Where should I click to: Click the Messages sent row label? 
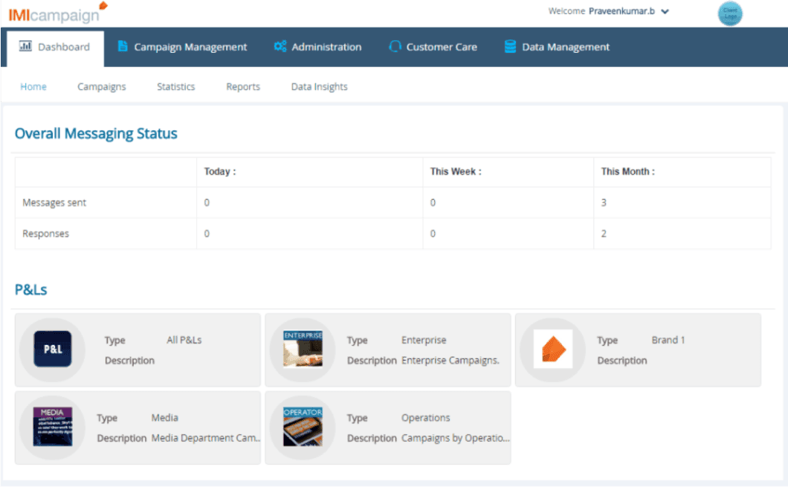(x=54, y=202)
